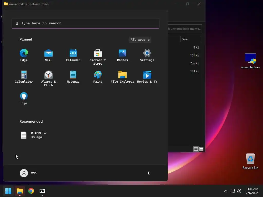The width and height of the screenshot is (263, 197).
Task: Open recommended README.md file
Action: tap(34, 135)
